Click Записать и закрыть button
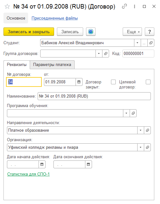 pyautogui.click(x=29, y=32)
